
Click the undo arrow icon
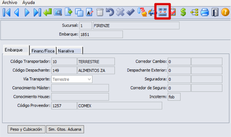[x=110, y=12]
